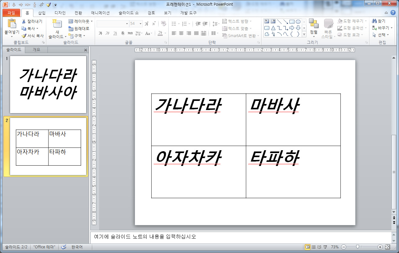Open the Layout (레이아웃) dropdown
Viewport: 399px width, 253px height.
(81, 21)
